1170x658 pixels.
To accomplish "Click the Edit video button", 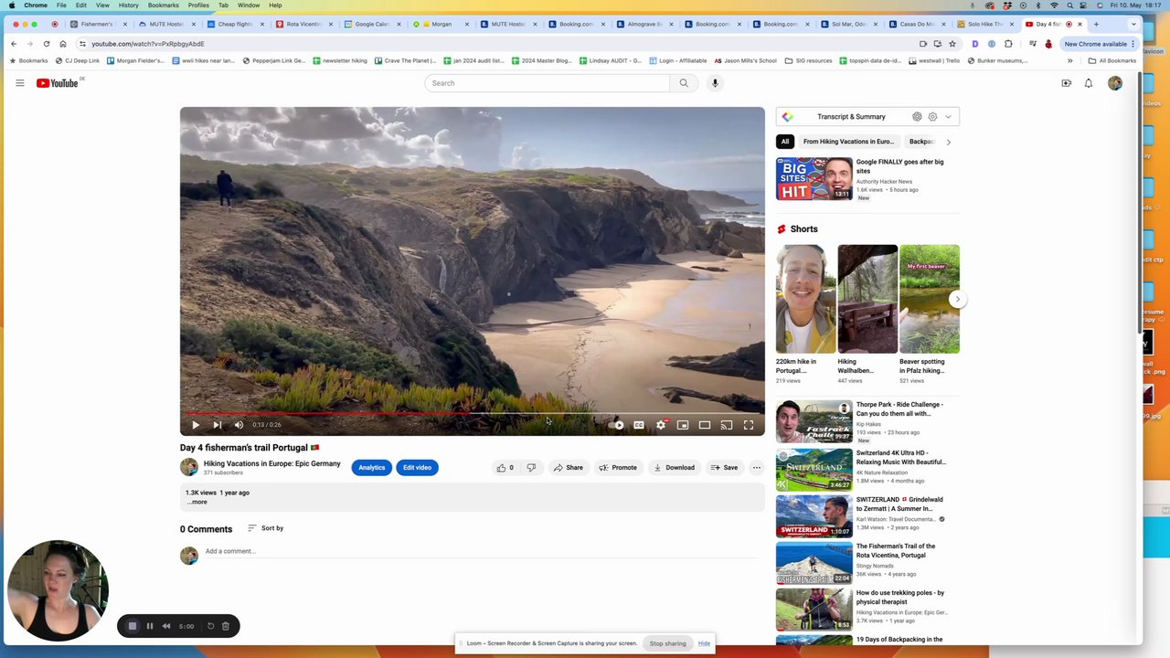I will [x=417, y=468].
